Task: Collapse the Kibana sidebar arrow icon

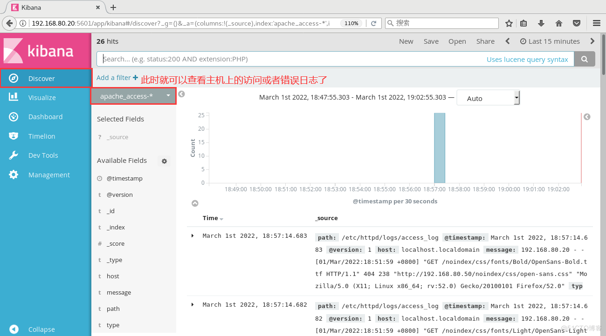Action: pos(14,329)
